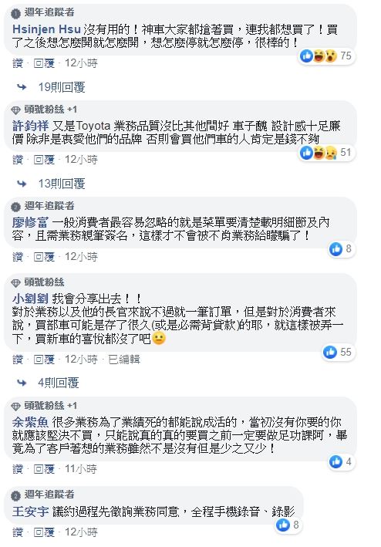Like Hsinjen Hsu's comment via 讚

[x=18, y=63]
